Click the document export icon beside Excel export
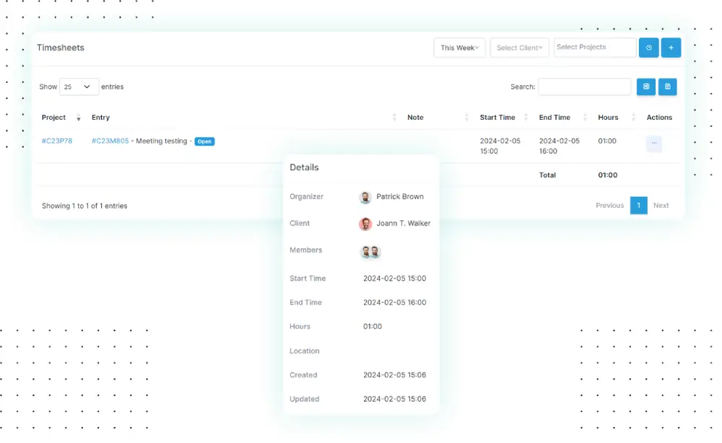722x443 pixels. (x=667, y=87)
